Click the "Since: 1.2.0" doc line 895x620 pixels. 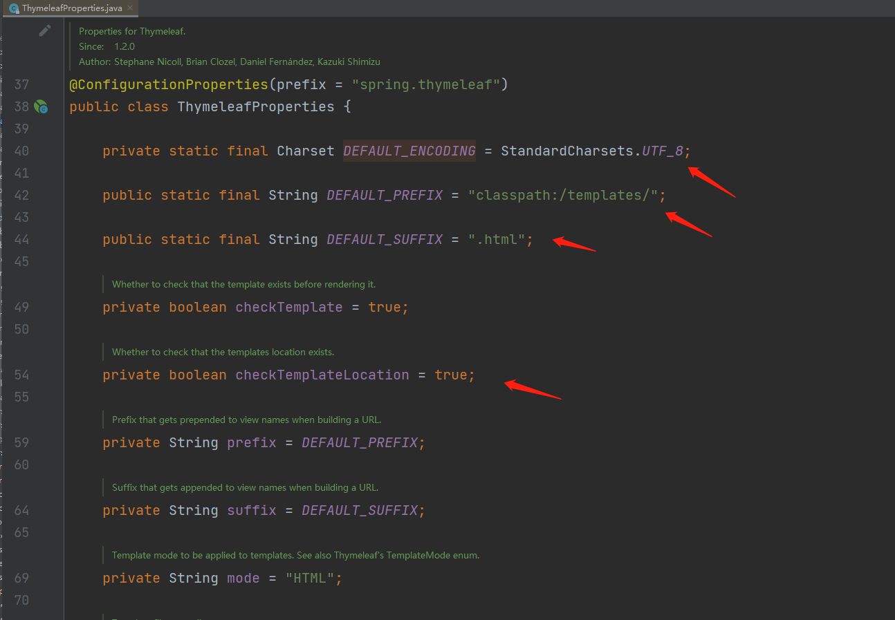click(107, 46)
